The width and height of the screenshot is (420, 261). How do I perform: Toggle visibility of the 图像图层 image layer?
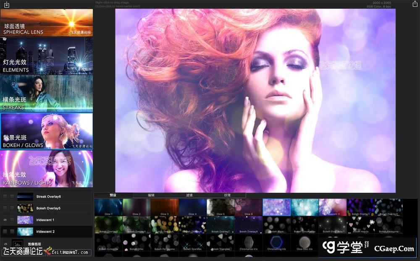point(5,244)
